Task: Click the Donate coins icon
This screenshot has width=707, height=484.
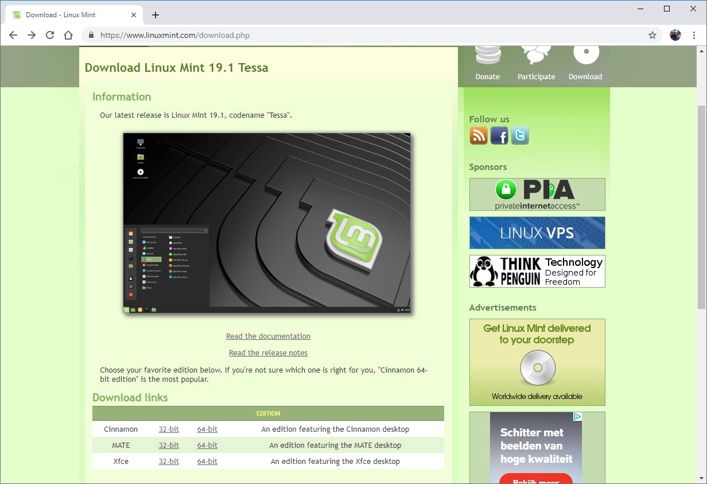Action: coord(488,56)
